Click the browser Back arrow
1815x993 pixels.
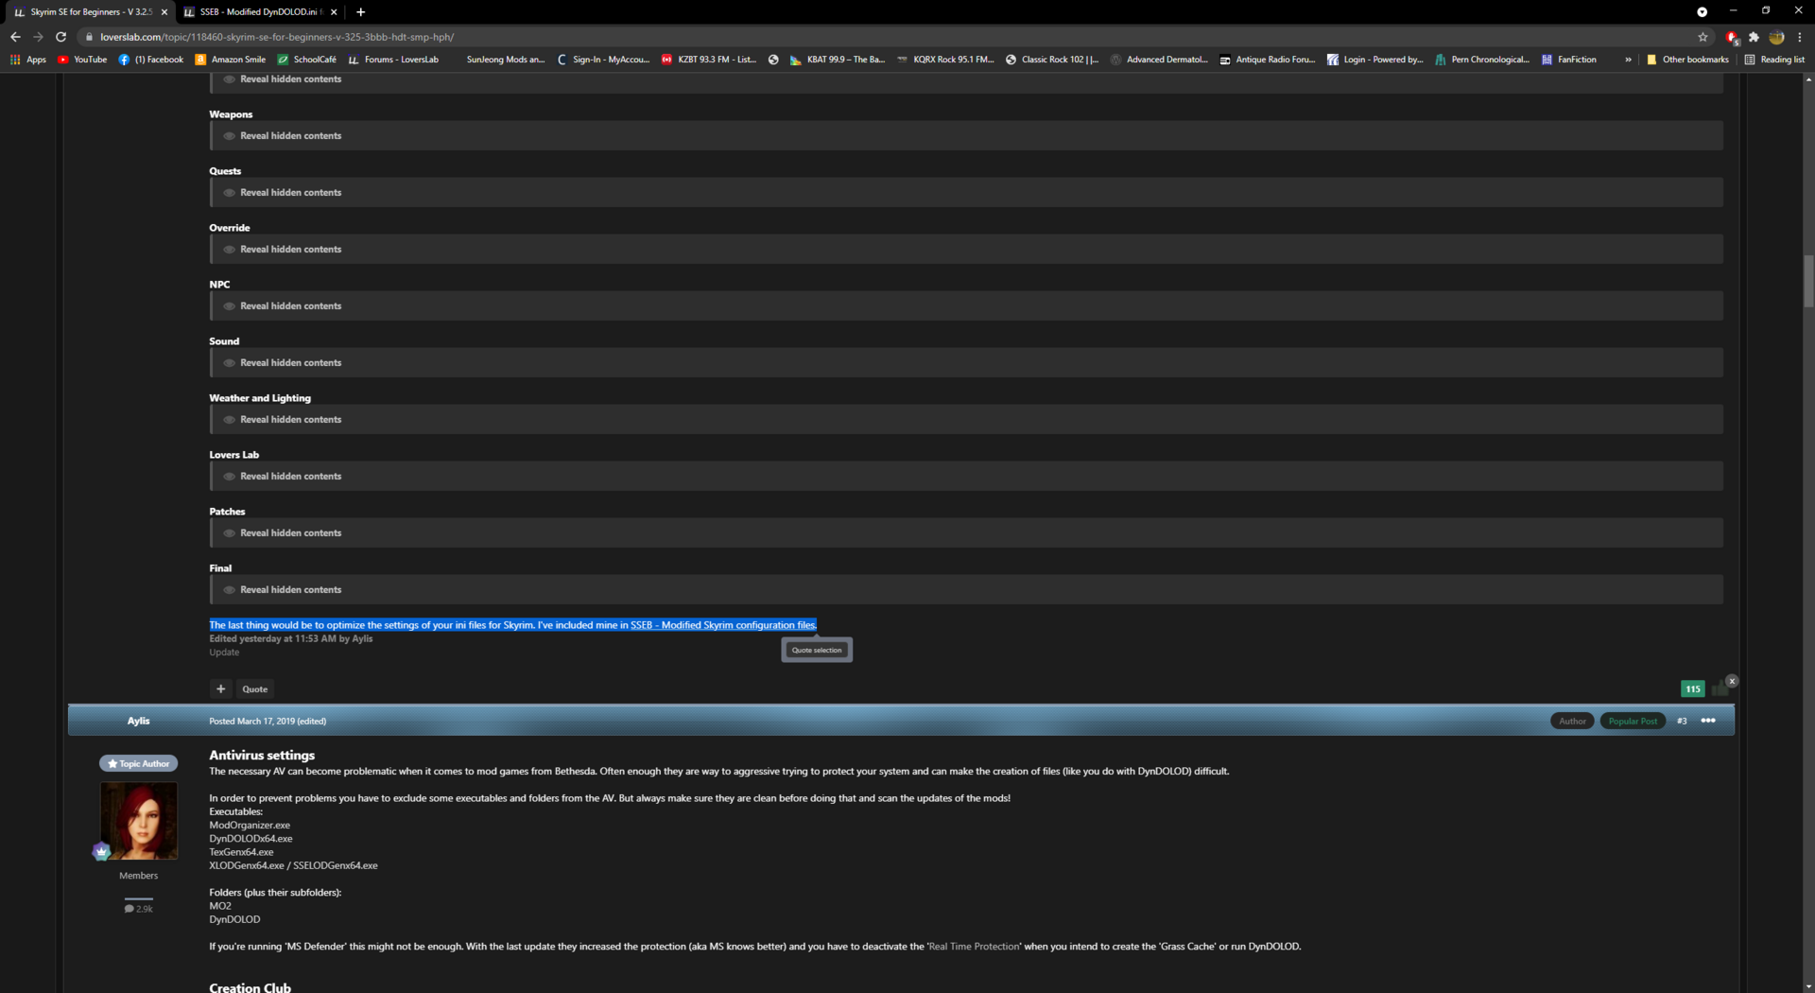(15, 37)
